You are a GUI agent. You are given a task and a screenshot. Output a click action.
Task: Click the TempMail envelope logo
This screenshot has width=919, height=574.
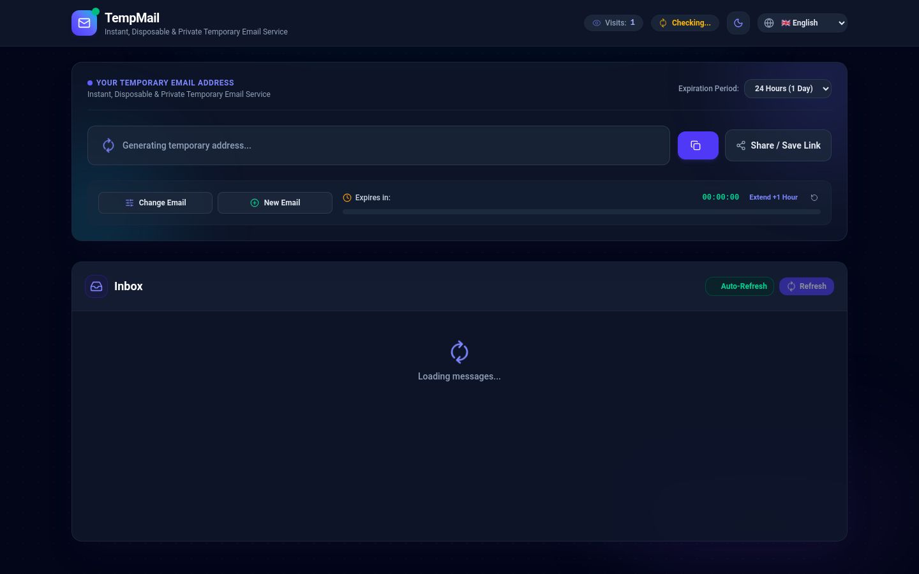pyautogui.click(x=84, y=23)
